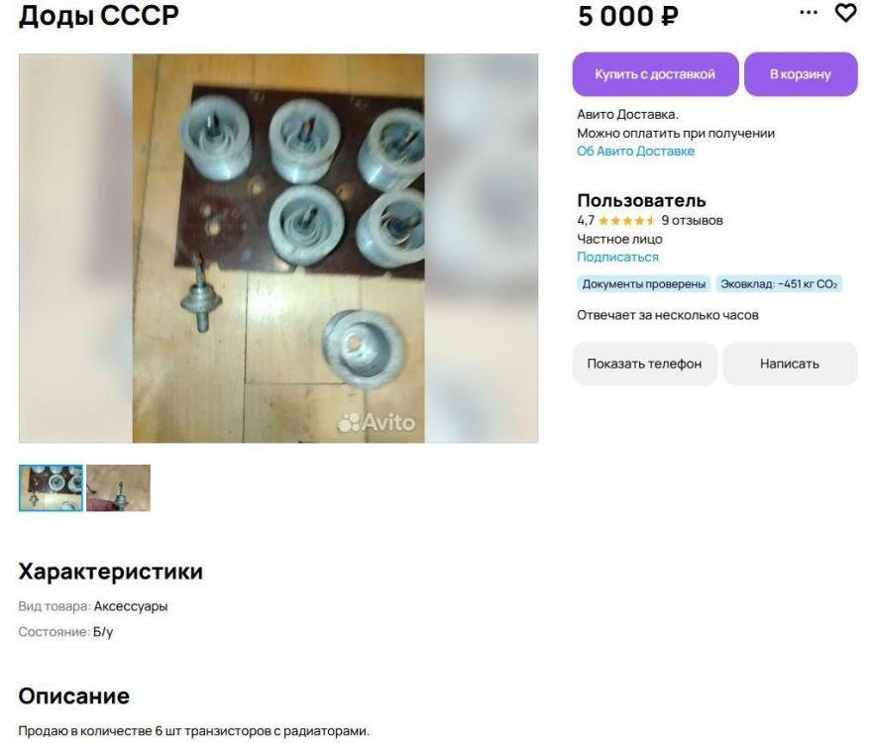Open the main listing photo

click(x=278, y=249)
